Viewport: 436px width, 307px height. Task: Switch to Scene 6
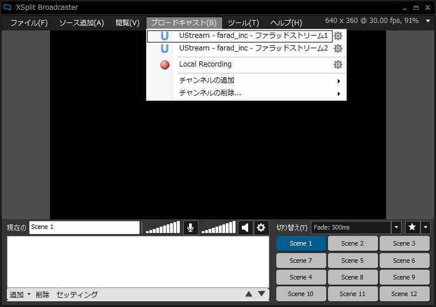click(404, 261)
